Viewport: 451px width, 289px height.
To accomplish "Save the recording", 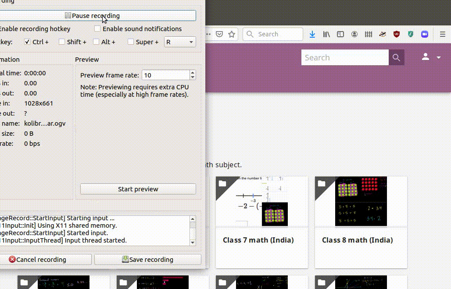I will point(147,259).
